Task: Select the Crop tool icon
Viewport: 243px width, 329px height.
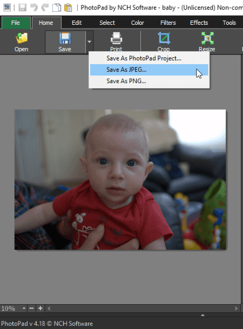Action: pyautogui.click(x=164, y=38)
